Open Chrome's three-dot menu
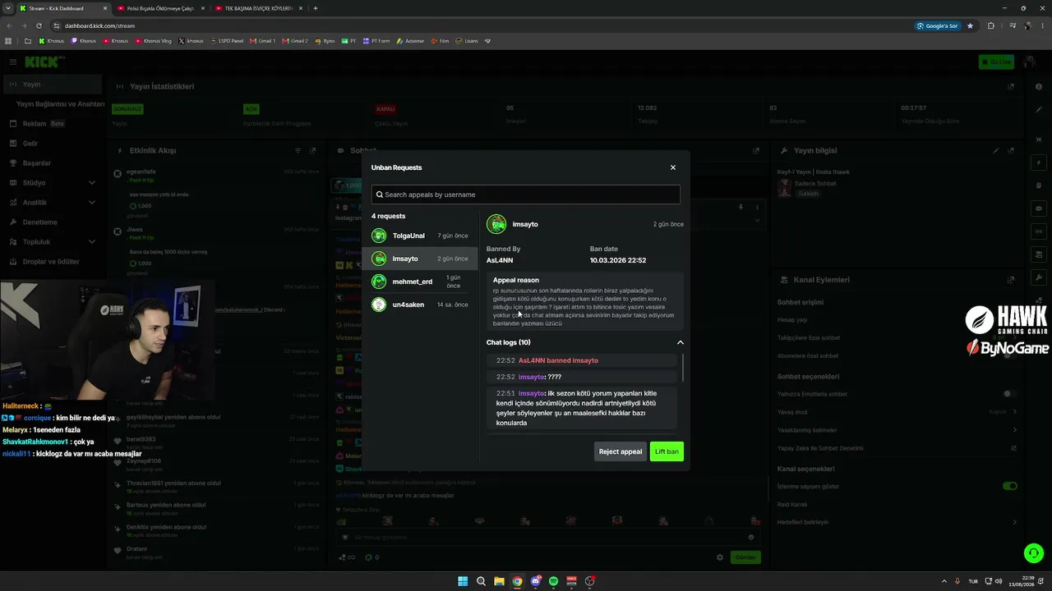 click(1042, 25)
